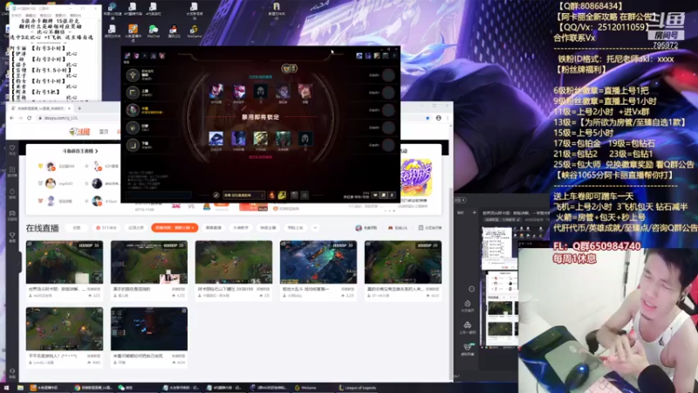
Task: Change the Ignite summoner spell
Action: click(x=272, y=195)
